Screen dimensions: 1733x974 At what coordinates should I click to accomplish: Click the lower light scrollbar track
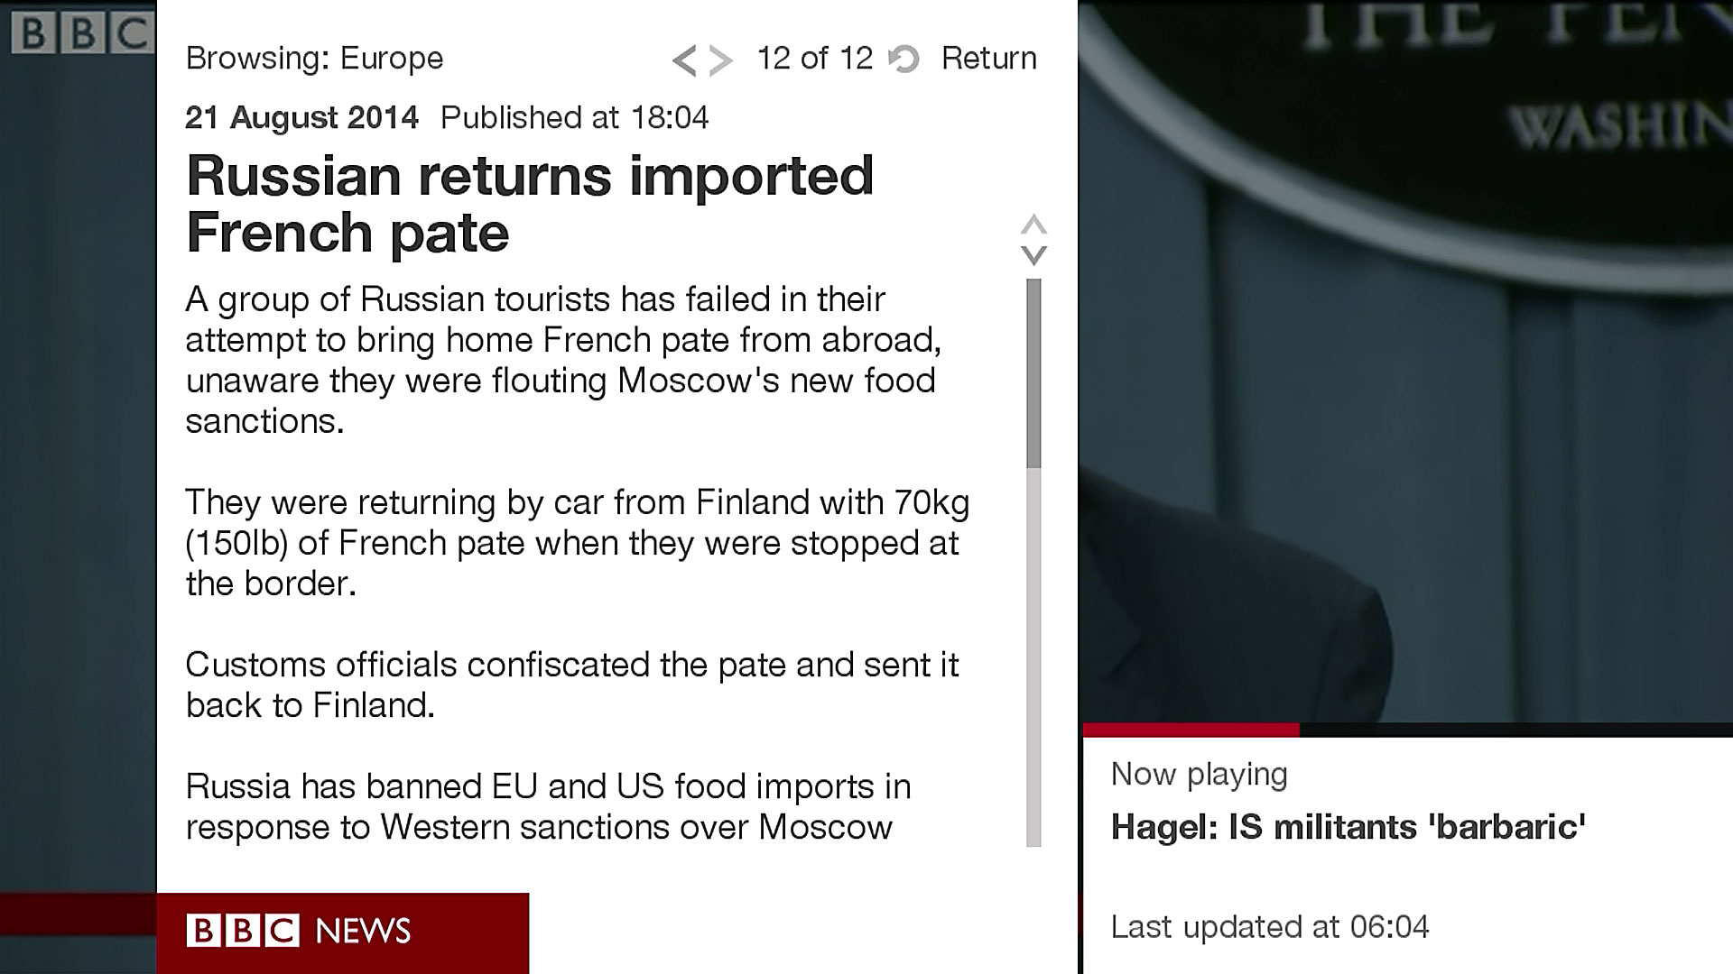1033,658
